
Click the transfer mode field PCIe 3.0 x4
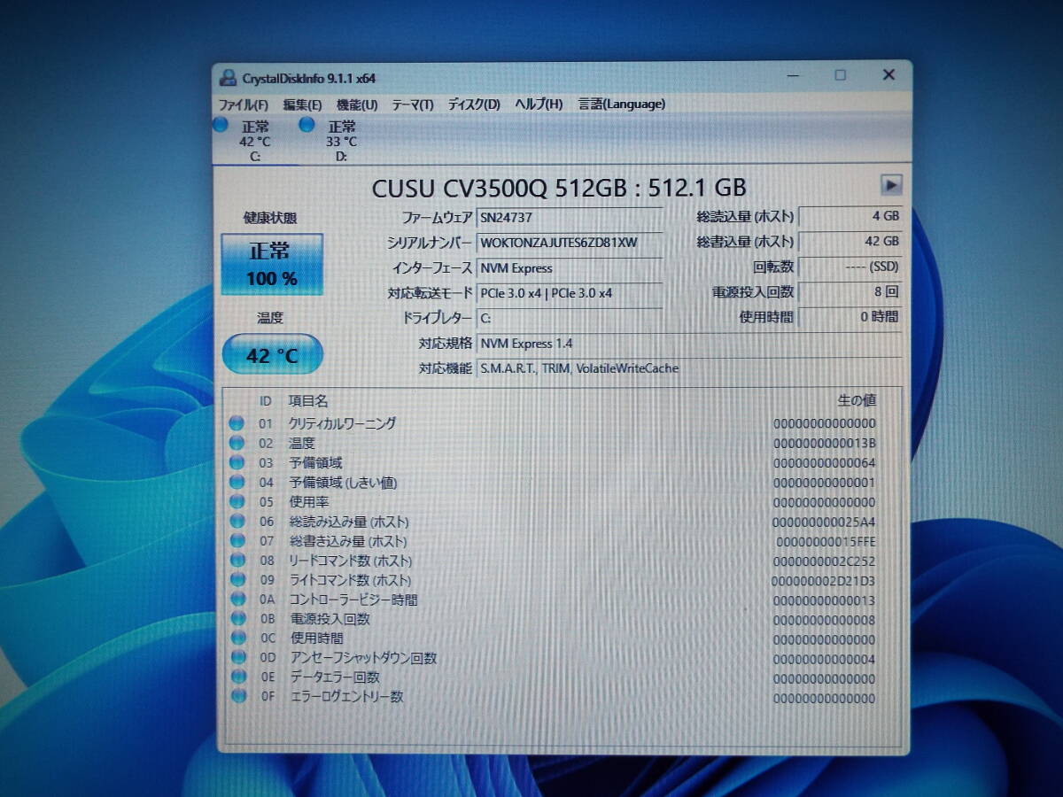click(x=570, y=292)
